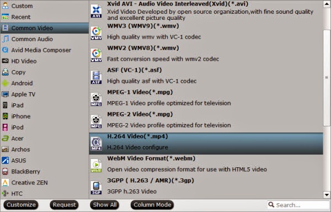This screenshot has width=331, height=212.
Task: Click the Xvid AVI format icon
Action: pos(96,12)
